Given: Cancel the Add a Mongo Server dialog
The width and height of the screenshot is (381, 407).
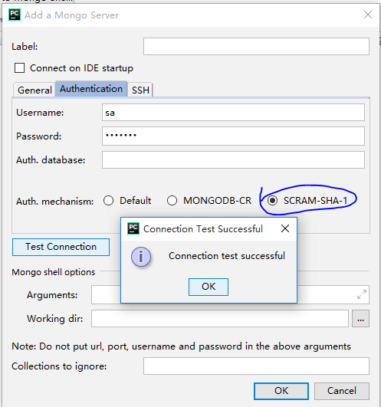Looking at the screenshot, I should [342, 391].
